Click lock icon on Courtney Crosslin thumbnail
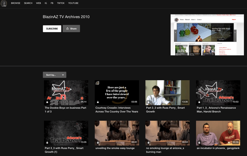Screen dimensions: 247x156 [x=98, y=102]
